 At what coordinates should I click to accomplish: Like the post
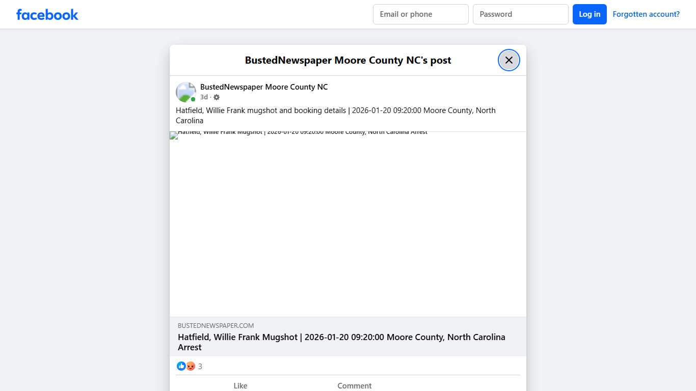[240, 385]
